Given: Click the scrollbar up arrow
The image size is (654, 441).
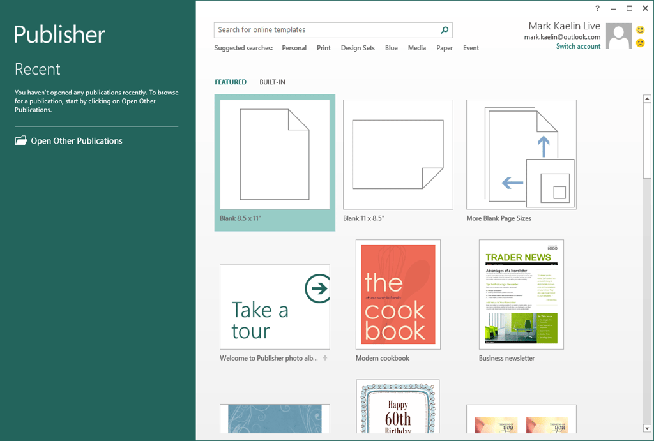Looking at the screenshot, I should (647, 99).
